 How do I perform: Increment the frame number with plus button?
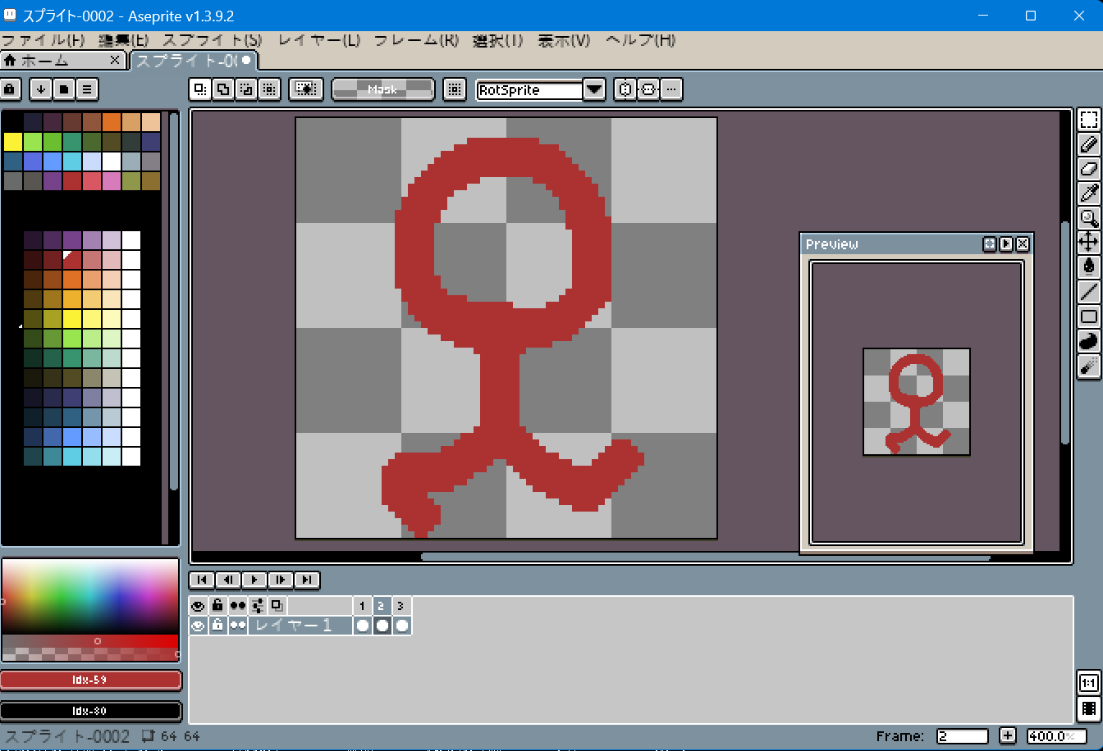(1007, 735)
